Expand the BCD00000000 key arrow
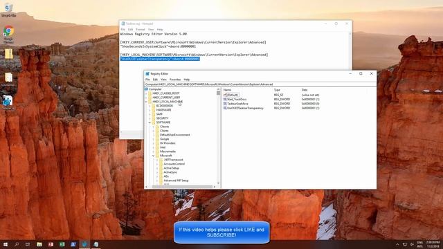 (150, 106)
